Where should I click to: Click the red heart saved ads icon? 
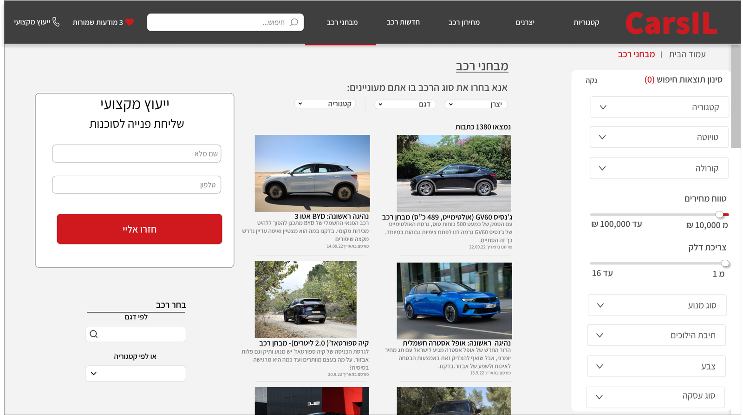coord(130,22)
